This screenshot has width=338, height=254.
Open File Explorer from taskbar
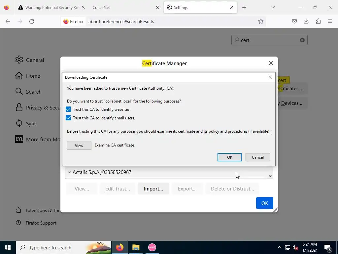[136, 247]
